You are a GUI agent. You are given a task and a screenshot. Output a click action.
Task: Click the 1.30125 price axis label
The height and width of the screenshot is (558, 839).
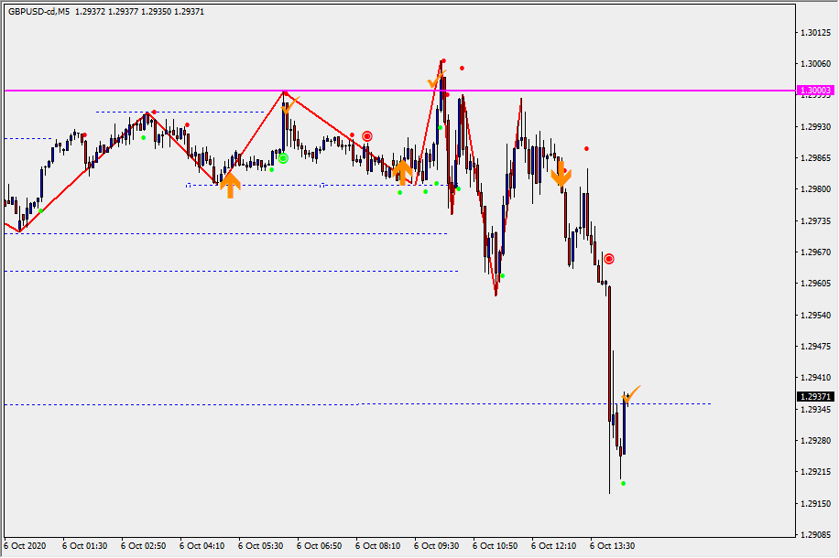(x=814, y=33)
